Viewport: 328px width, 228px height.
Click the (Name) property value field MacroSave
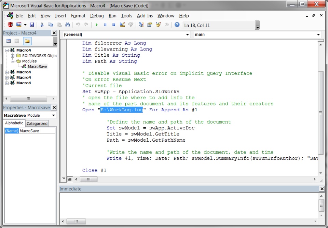[37, 131]
